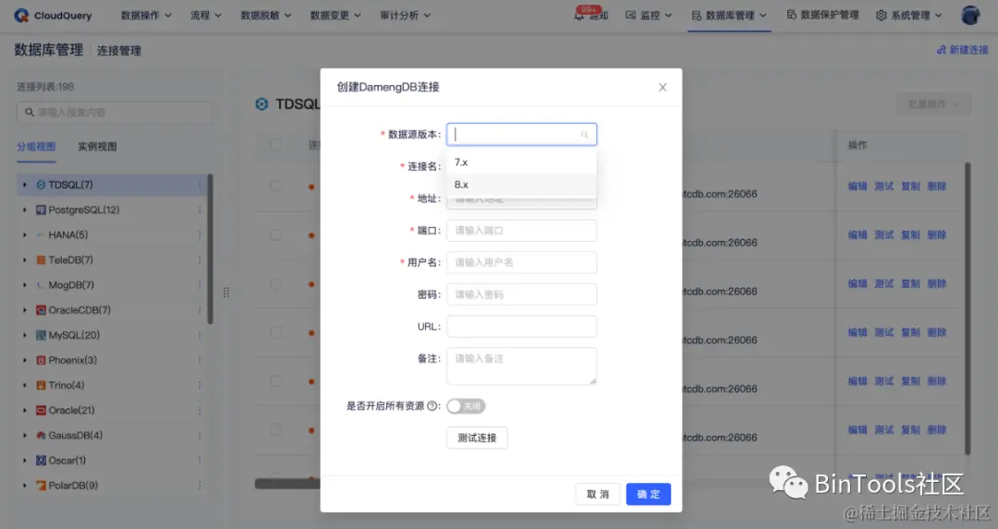Click the TeleDB icon in tree
The image size is (998, 529).
point(41,260)
